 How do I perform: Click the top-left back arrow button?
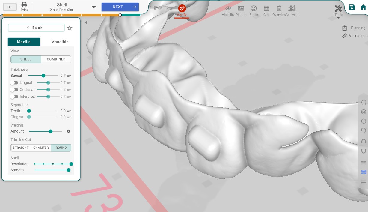pyautogui.click(x=10, y=7)
